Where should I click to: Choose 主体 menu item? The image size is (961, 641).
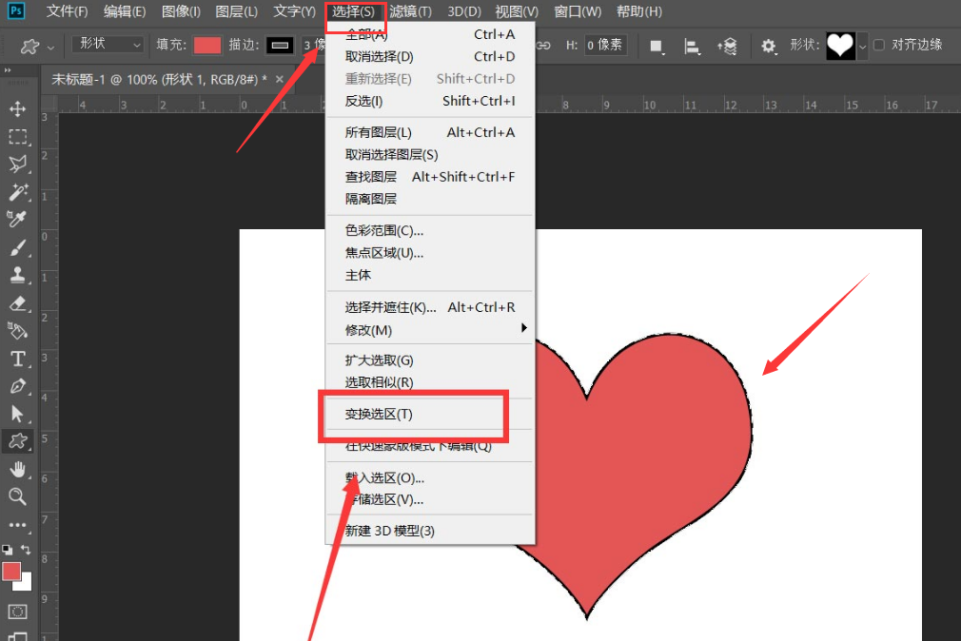[430, 275]
